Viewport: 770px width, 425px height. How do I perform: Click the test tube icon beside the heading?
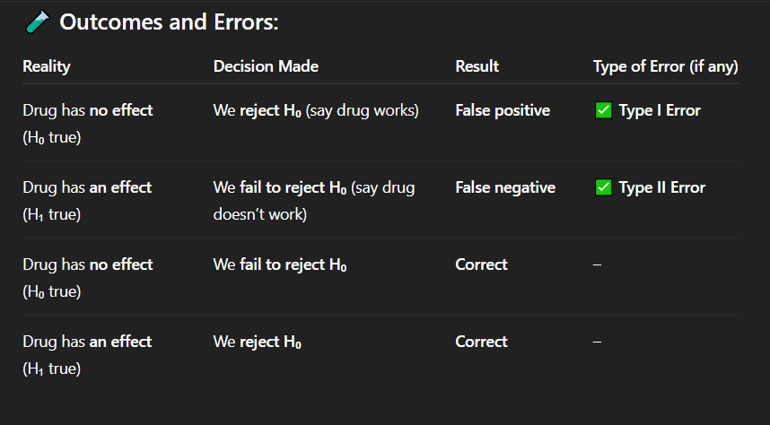(x=37, y=22)
